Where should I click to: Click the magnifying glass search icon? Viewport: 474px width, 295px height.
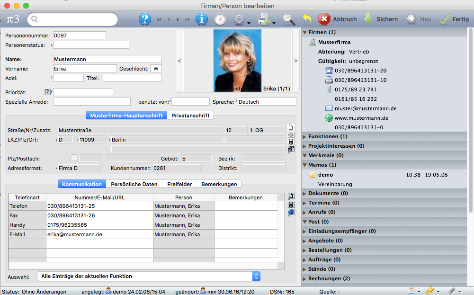coord(289,19)
